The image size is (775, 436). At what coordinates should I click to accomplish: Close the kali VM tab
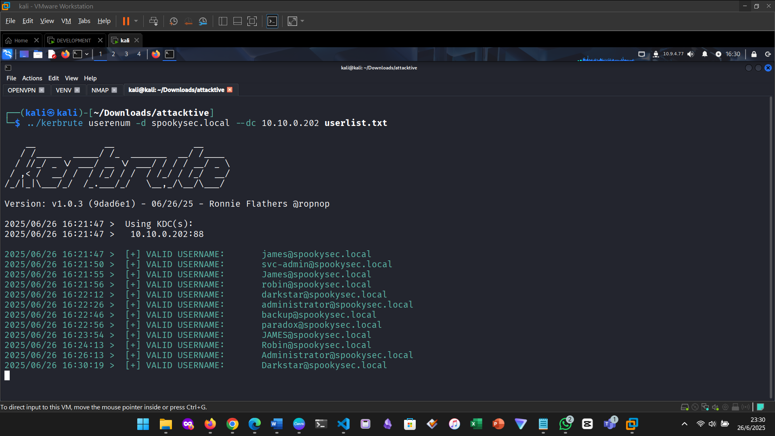(x=136, y=40)
